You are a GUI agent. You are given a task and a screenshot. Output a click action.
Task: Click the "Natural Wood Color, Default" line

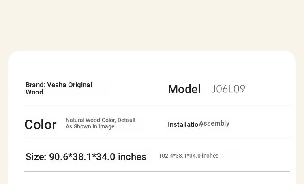(101, 120)
